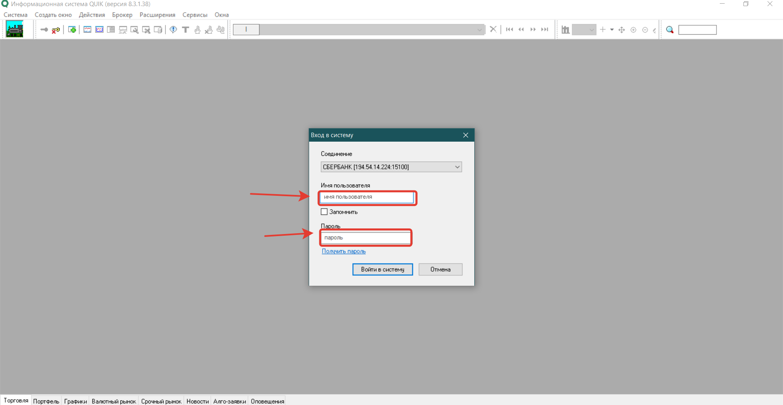Click the double hands orders icon
This screenshot has height=405, width=783.
pyautogui.click(x=221, y=30)
